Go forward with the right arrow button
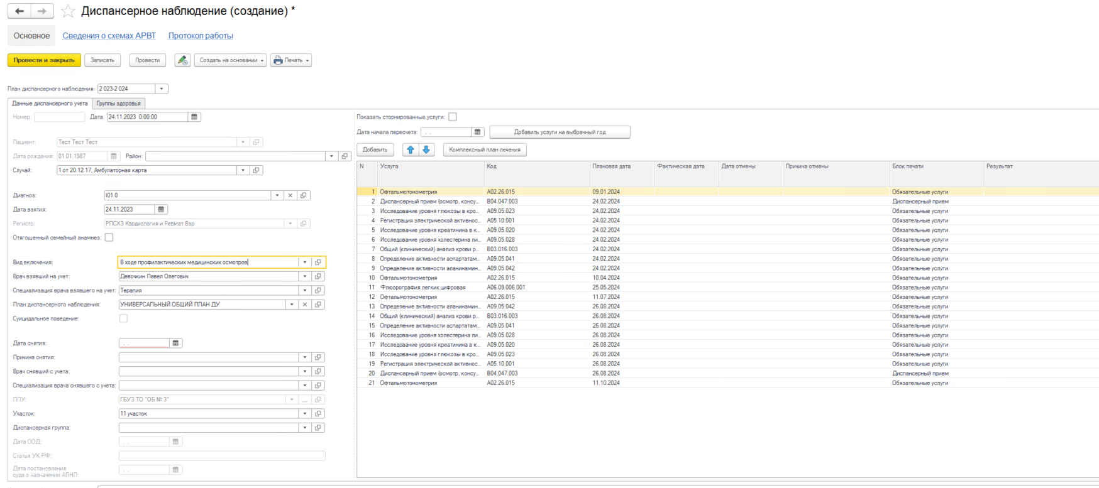 [x=42, y=11]
